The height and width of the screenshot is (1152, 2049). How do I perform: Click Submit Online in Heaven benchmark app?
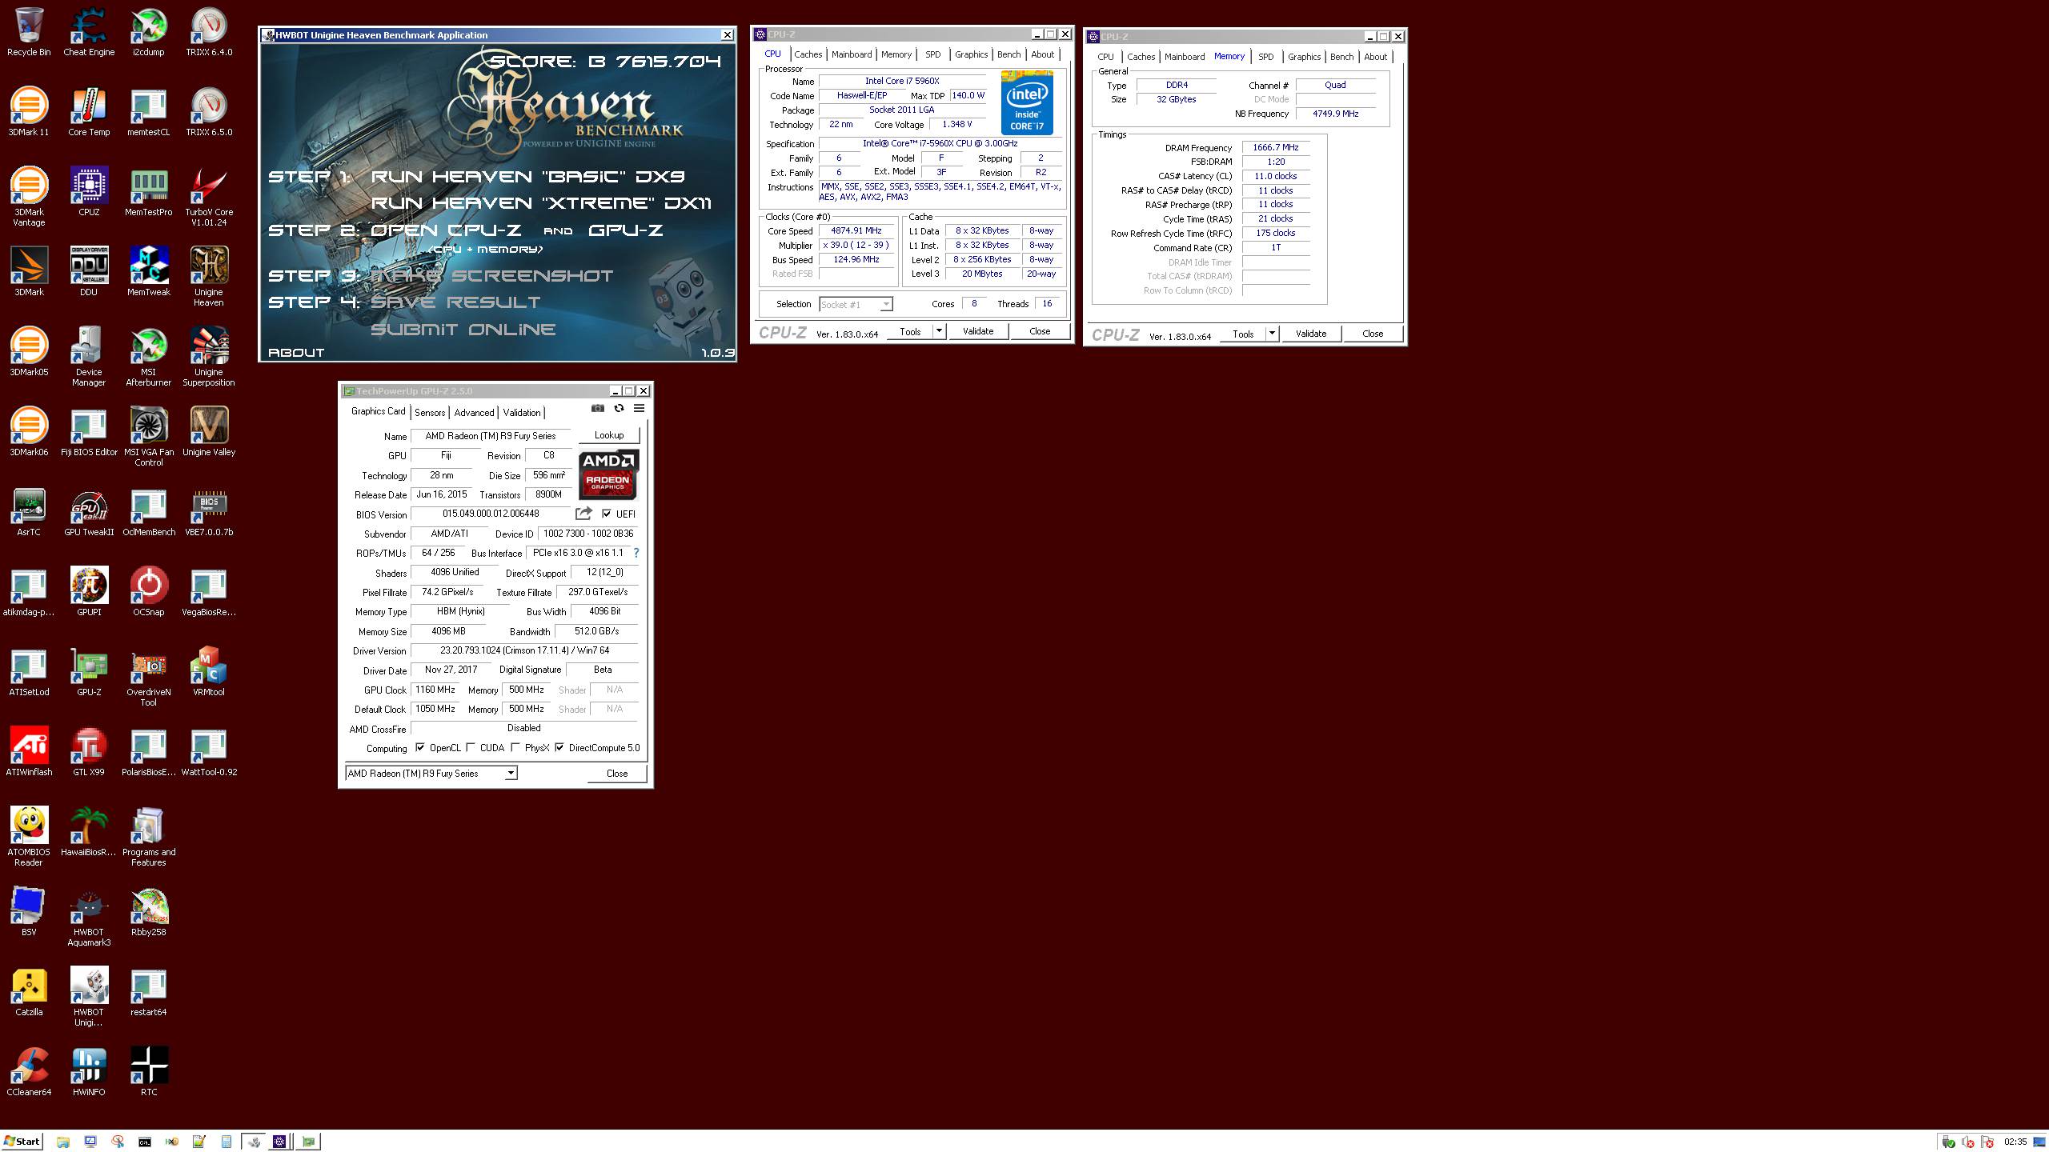pos(463,330)
